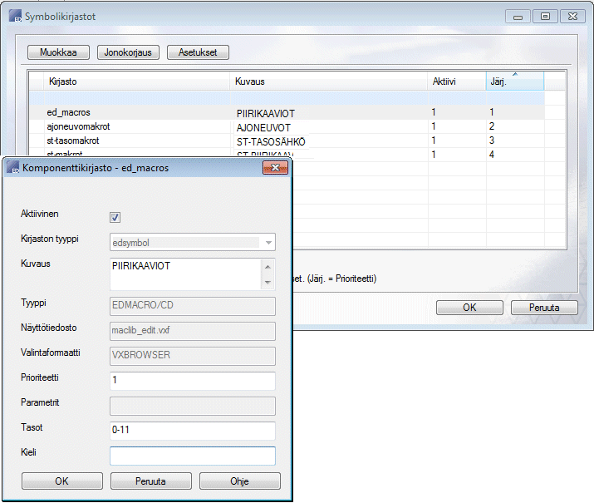Open Jonokorjaus from the toolbar
Screen dimensions: 594x503
[127, 52]
